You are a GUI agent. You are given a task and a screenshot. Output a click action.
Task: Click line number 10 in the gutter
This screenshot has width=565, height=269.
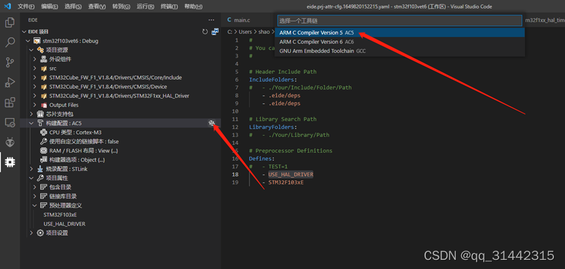point(235,111)
